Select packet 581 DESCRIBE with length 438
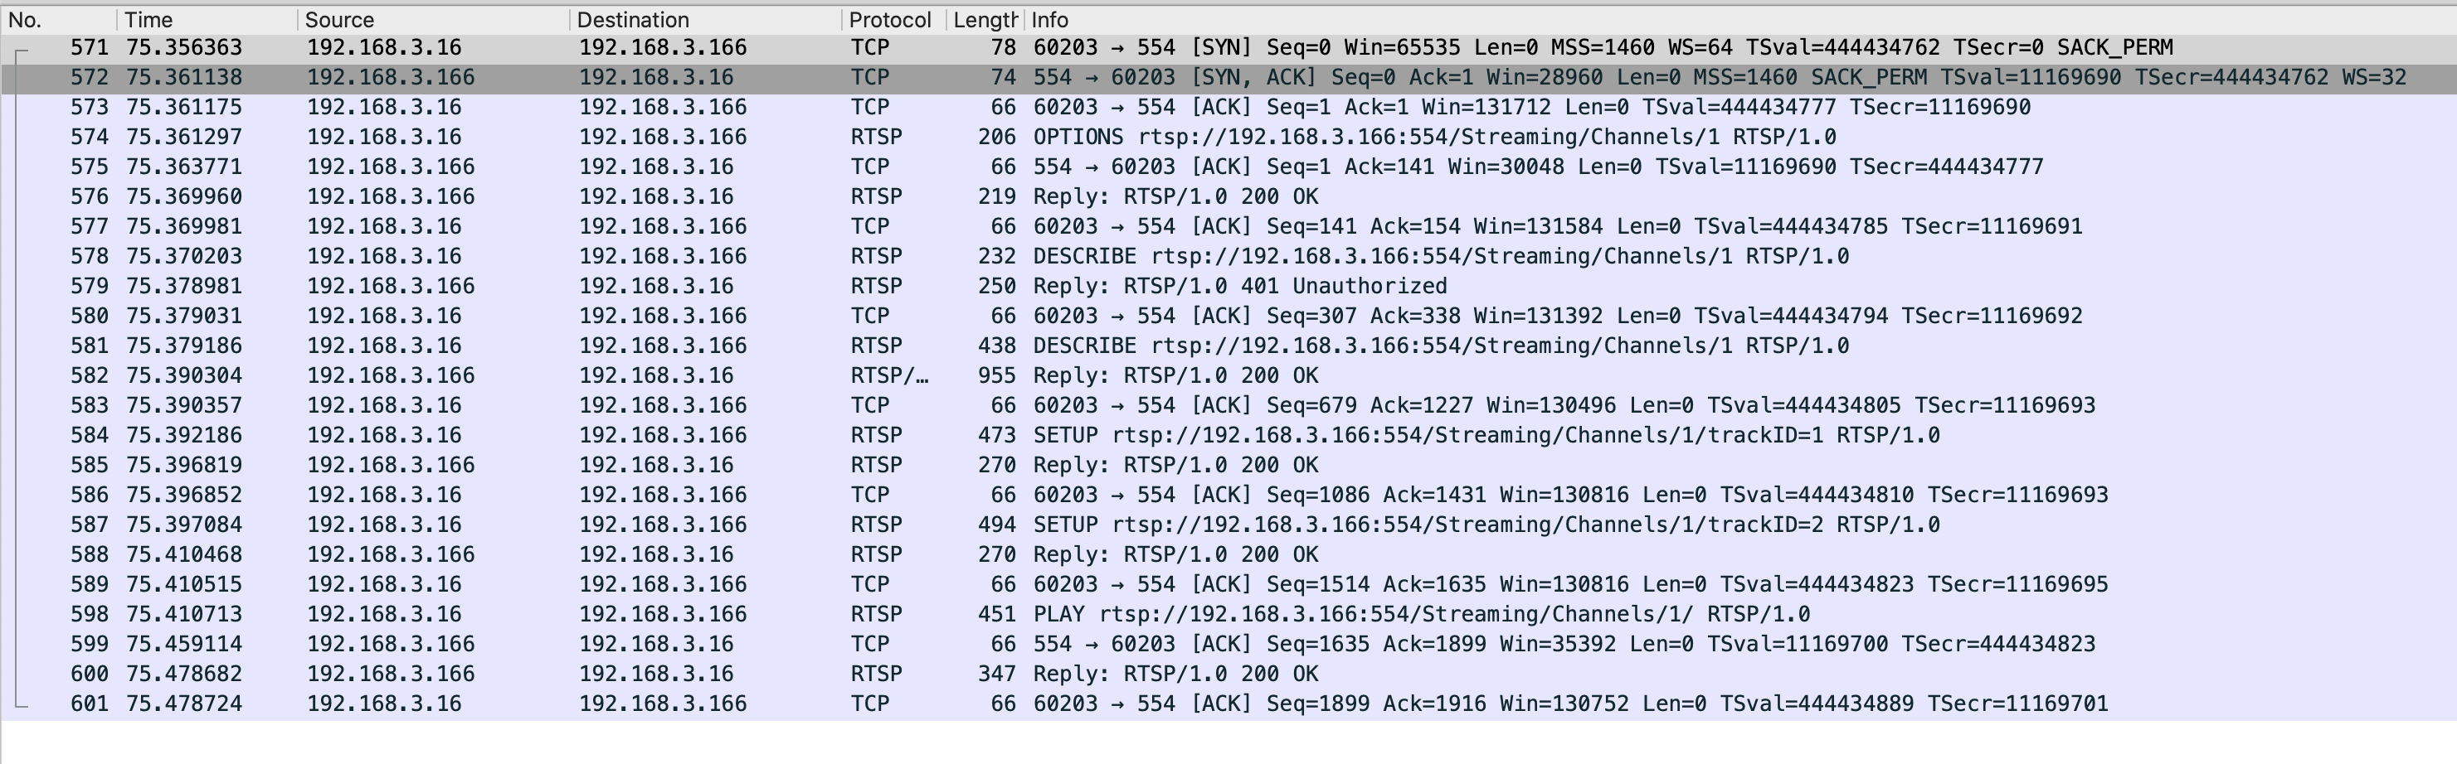This screenshot has height=764, width=2457. (x=1228, y=346)
